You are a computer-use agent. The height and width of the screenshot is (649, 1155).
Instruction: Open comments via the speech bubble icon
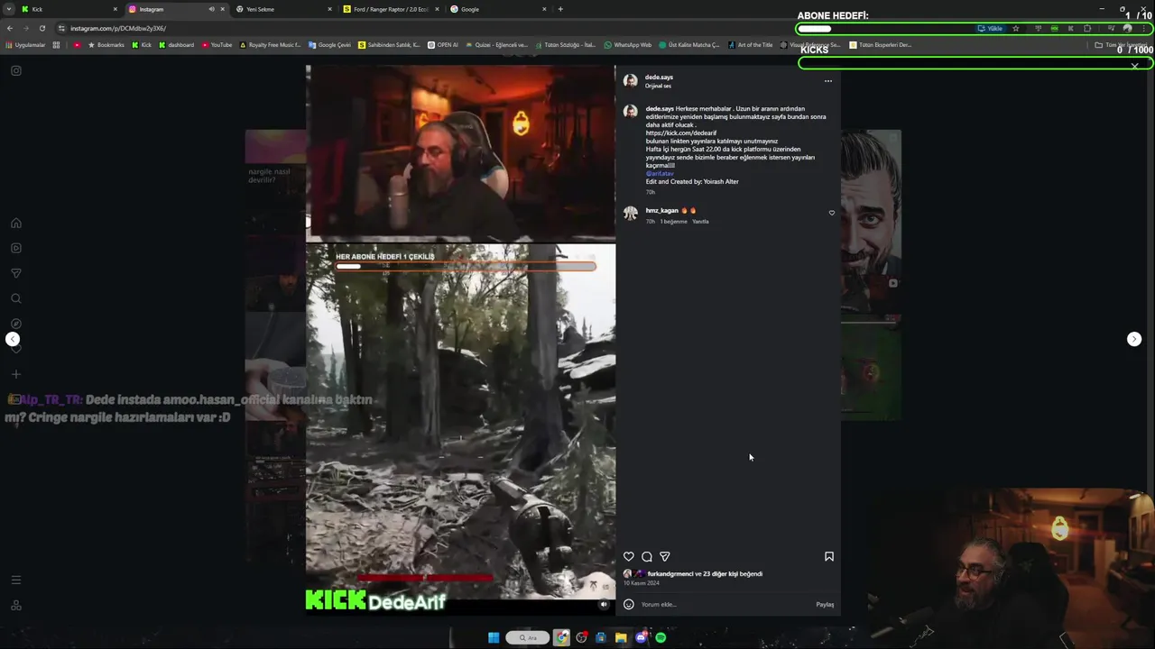(647, 557)
